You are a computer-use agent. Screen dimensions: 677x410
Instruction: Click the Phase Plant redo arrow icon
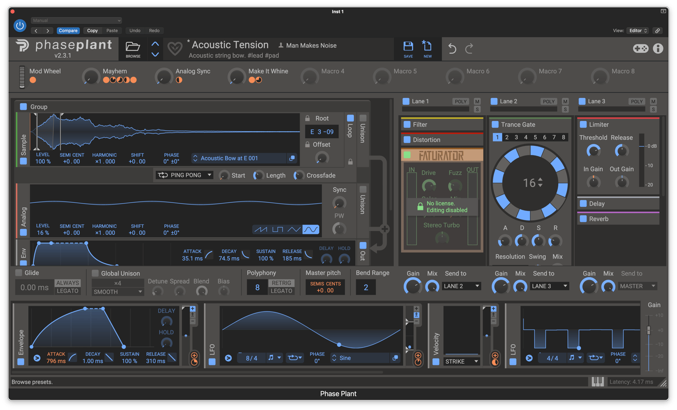coord(469,48)
